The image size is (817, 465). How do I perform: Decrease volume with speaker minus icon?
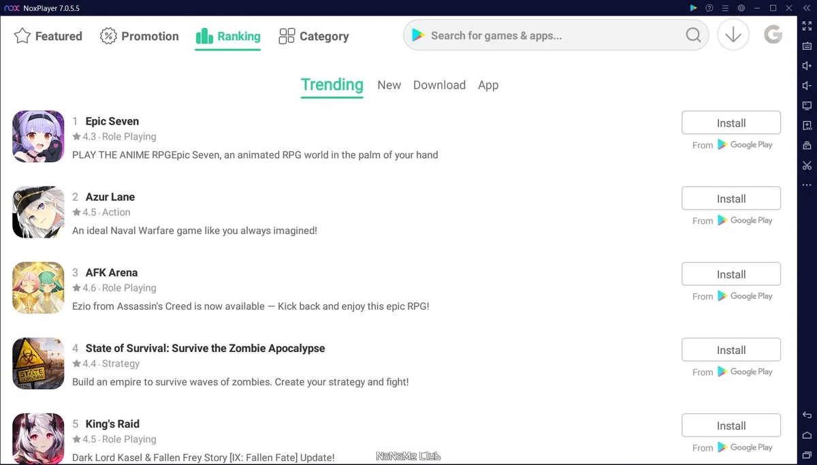click(807, 85)
